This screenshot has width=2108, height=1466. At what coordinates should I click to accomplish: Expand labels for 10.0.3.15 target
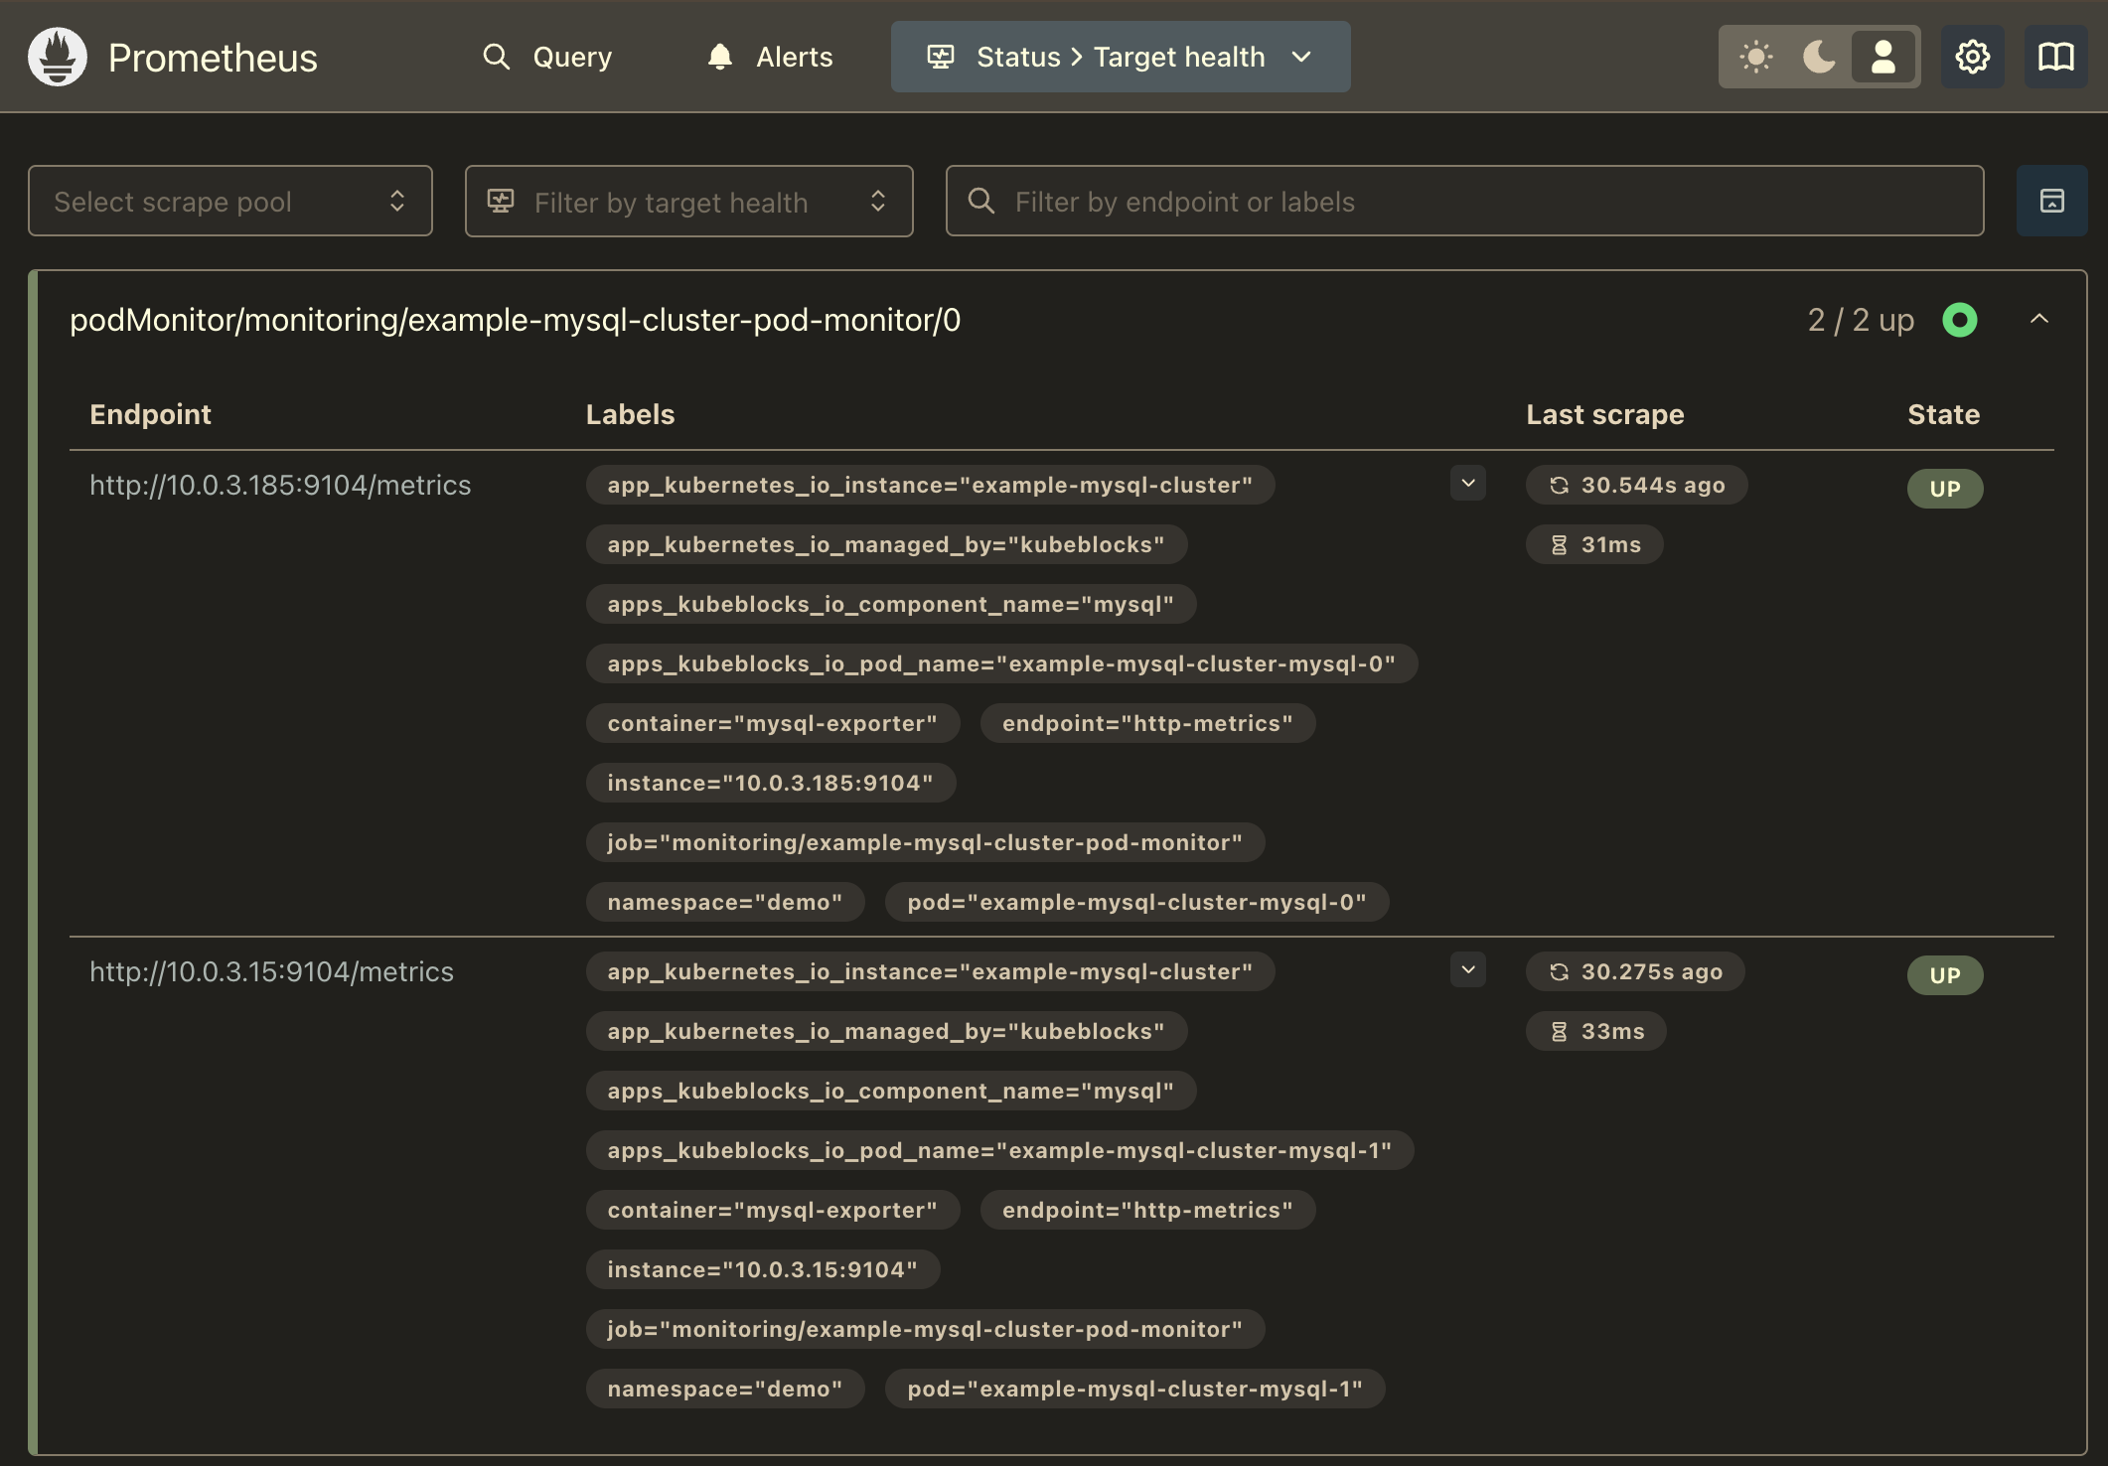tap(1468, 970)
